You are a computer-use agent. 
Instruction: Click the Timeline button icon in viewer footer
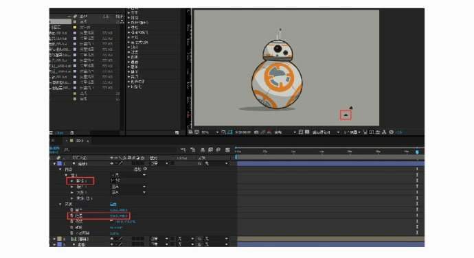[378, 132]
